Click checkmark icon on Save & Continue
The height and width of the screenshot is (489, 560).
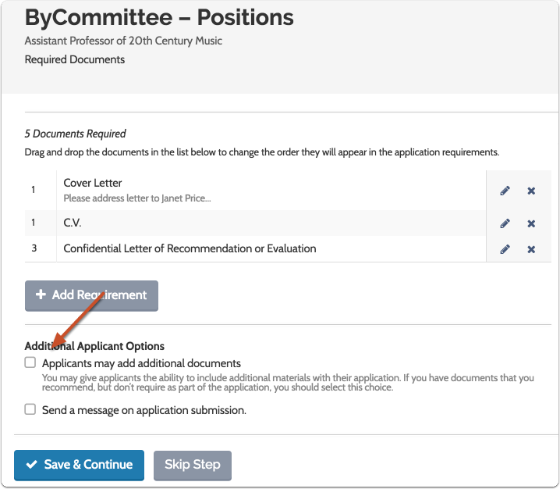pyautogui.click(x=32, y=465)
